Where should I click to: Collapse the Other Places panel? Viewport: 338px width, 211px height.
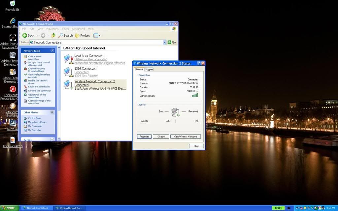coord(52,112)
